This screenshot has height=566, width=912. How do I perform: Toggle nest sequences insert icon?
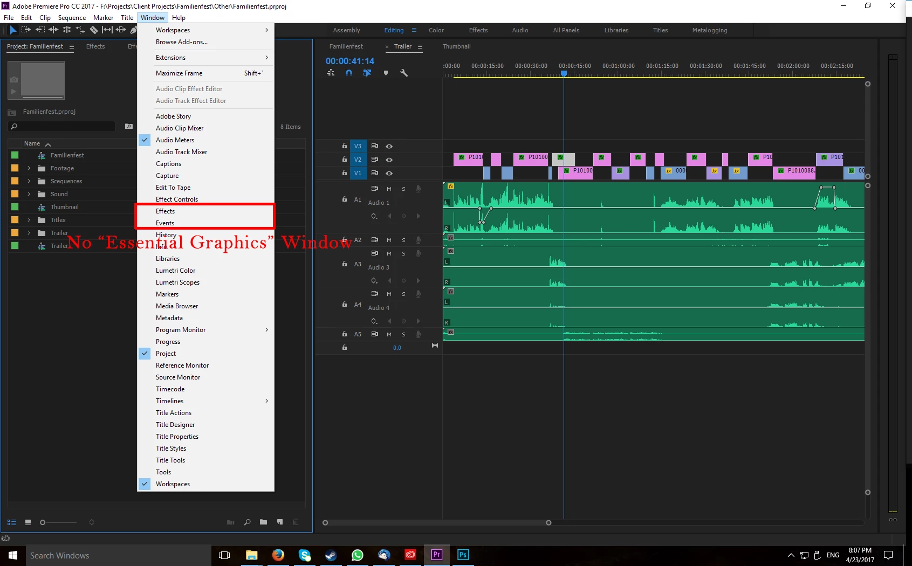pyautogui.click(x=331, y=73)
